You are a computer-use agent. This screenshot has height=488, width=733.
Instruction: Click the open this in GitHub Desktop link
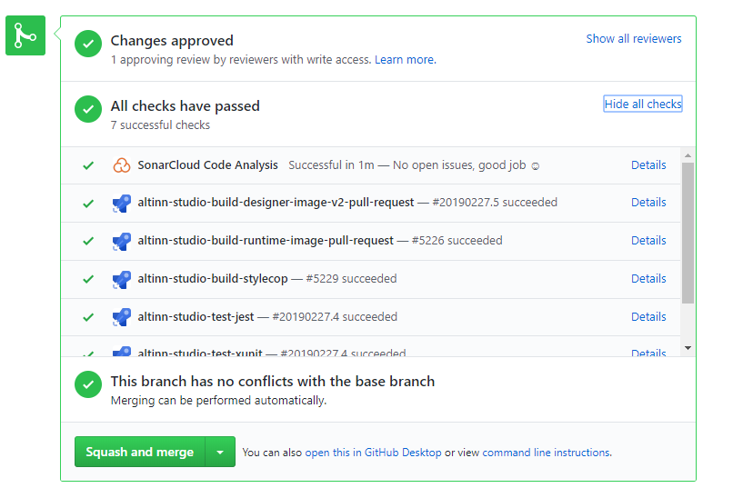373,453
